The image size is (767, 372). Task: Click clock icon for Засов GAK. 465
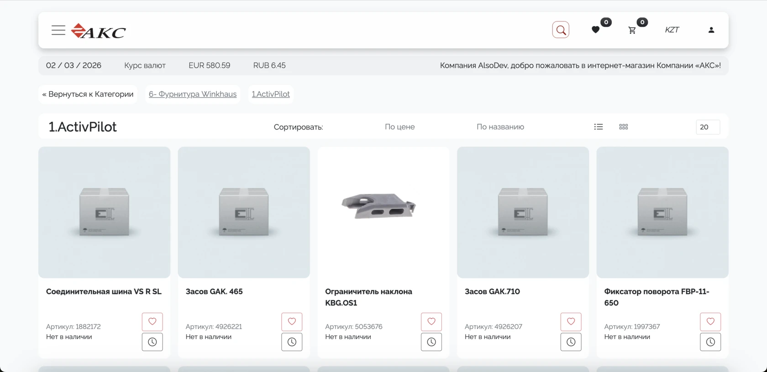[x=292, y=342]
